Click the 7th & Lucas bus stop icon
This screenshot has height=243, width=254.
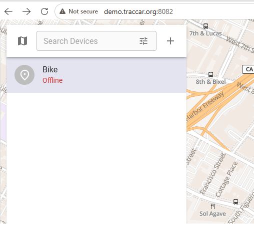click(205, 26)
